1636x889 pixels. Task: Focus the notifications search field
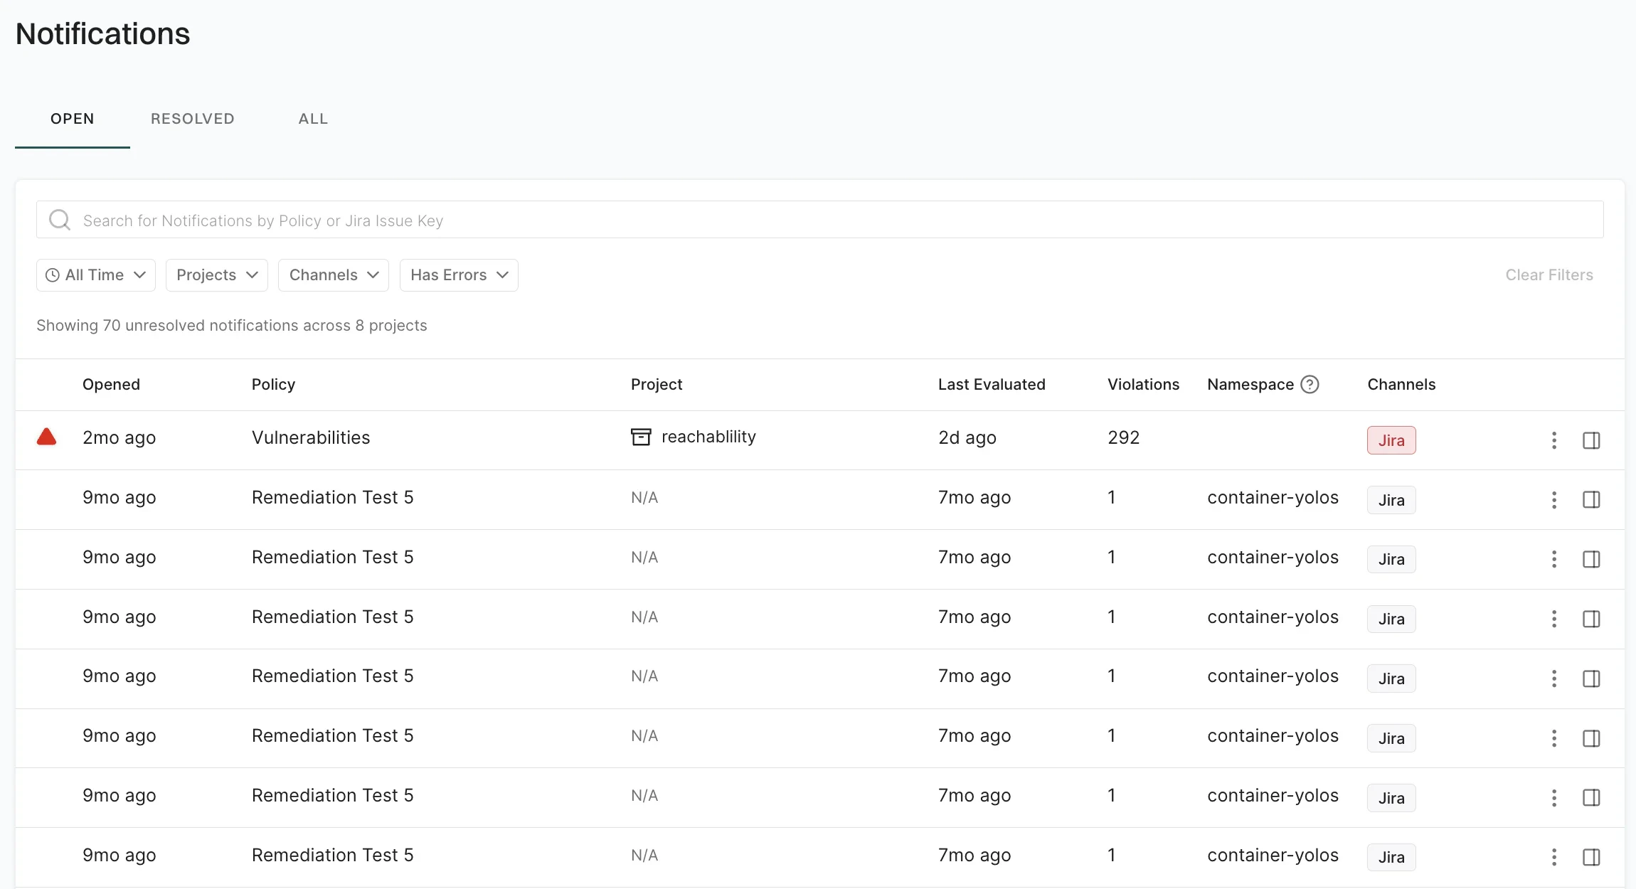coord(818,220)
